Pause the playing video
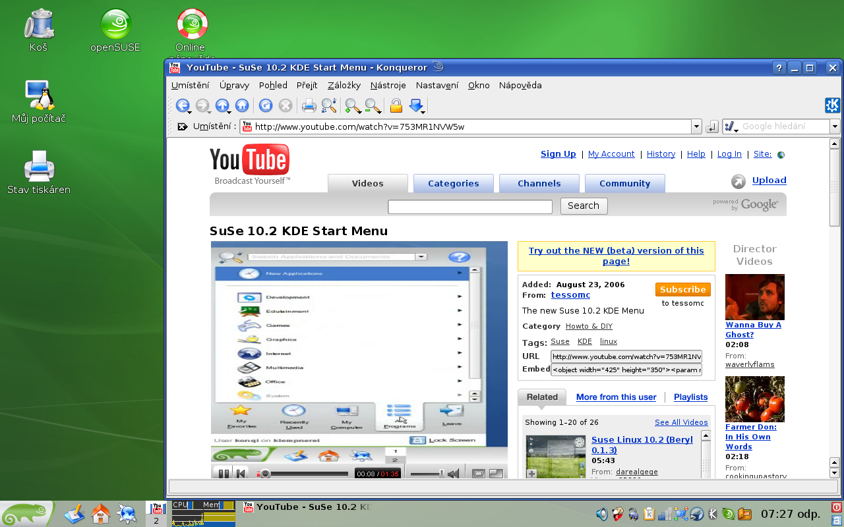This screenshot has height=527, width=844. coord(224,474)
